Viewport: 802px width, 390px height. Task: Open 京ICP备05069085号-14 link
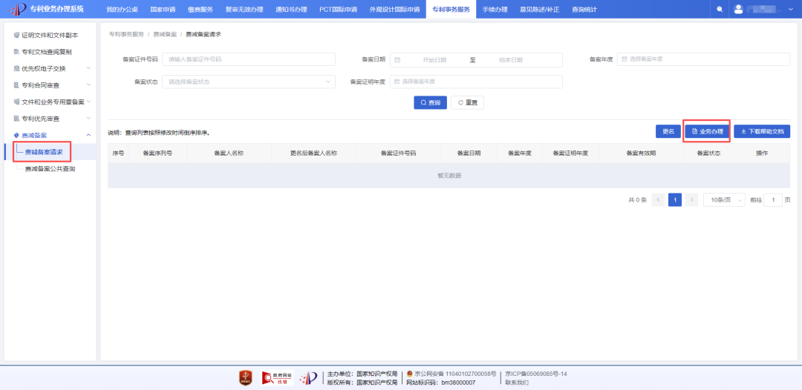536,374
